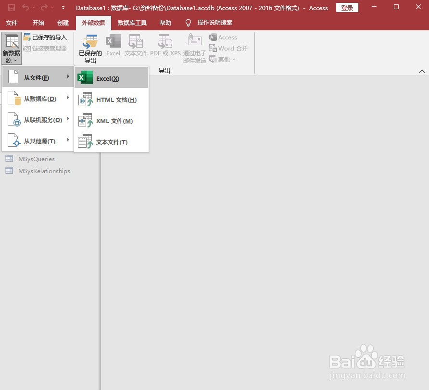Open the Customize Quick Access Toolbar dropdown
This screenshot has height=390, width=429.
63,8
